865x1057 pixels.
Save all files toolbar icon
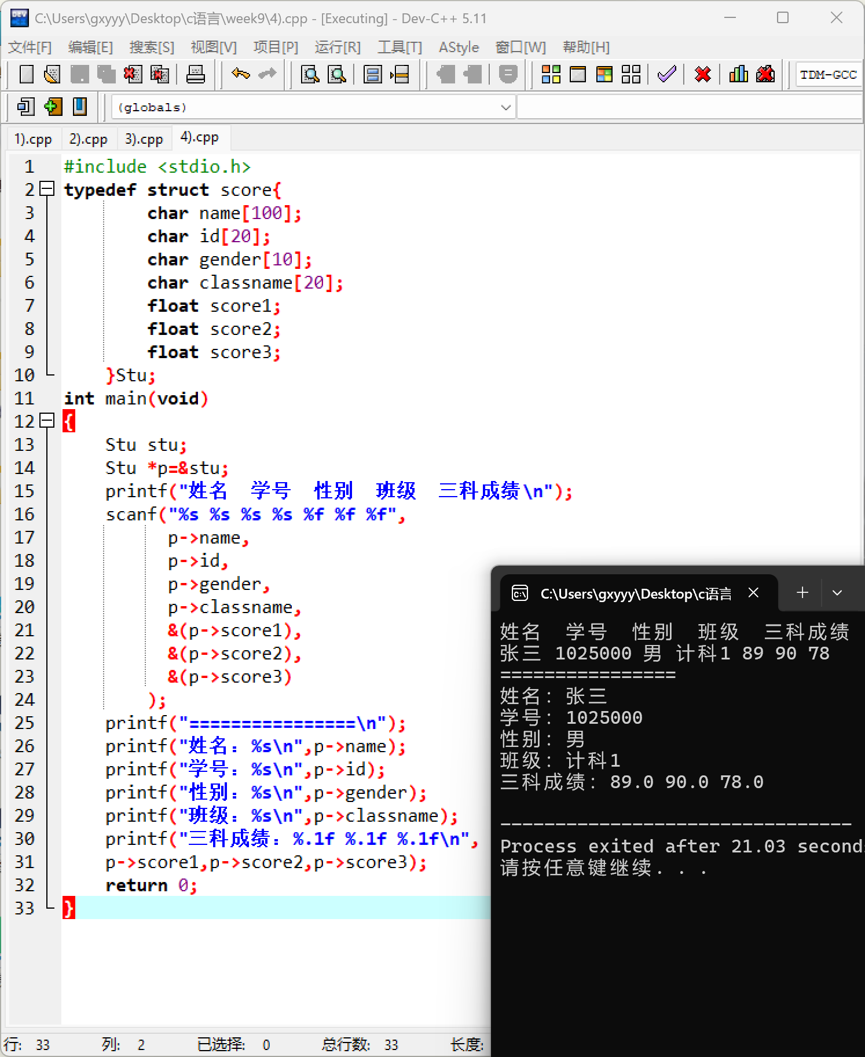pyautogui.click(x=106, y=74)
